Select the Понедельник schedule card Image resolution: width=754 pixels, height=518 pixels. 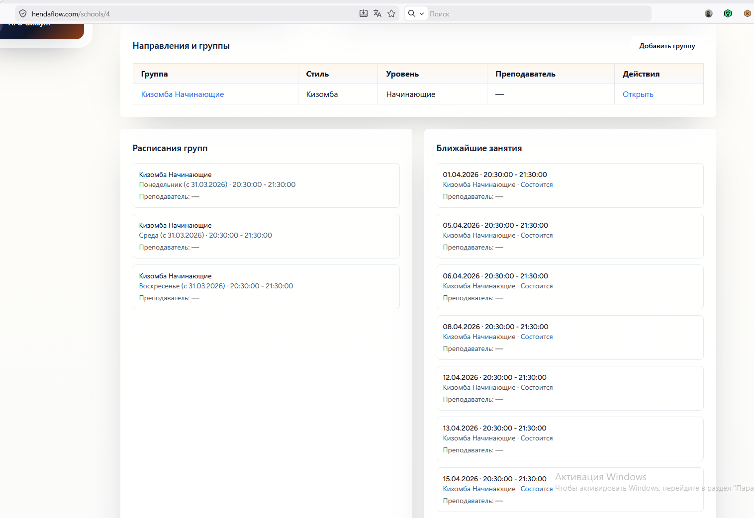pos(266,185)
